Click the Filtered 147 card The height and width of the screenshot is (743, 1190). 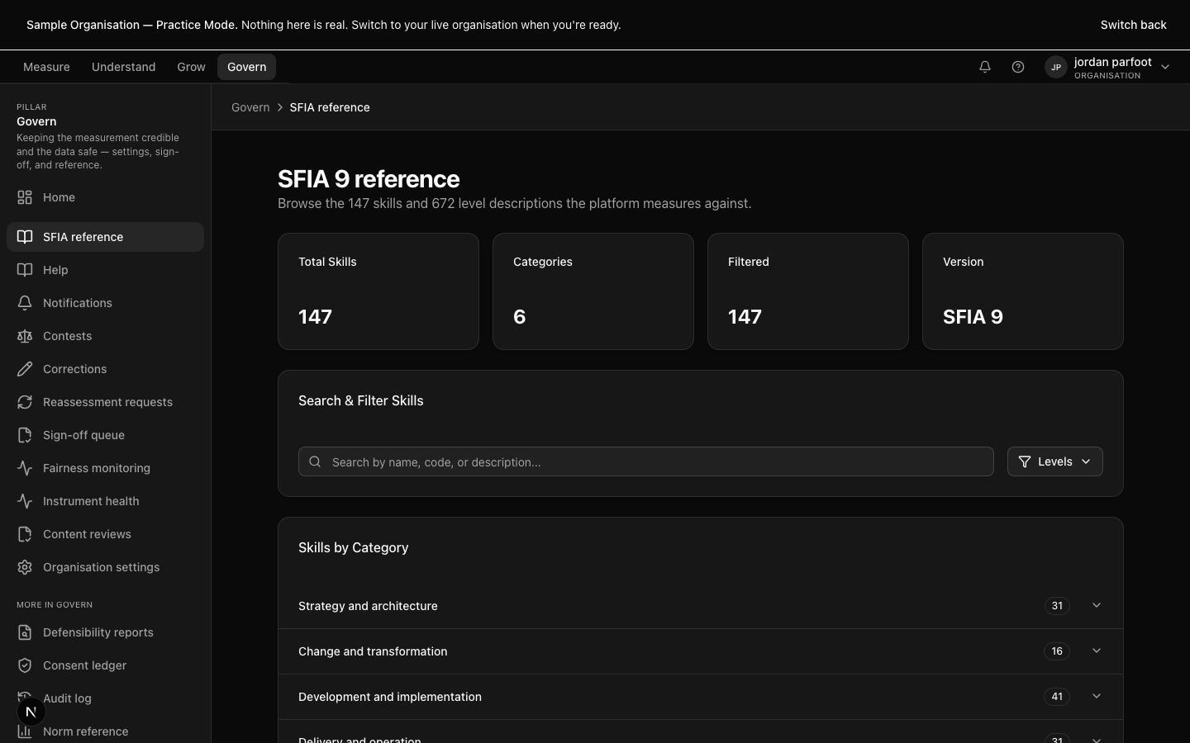[808, 291]
